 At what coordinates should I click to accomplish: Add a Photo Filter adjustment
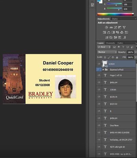tap(117, 32)
